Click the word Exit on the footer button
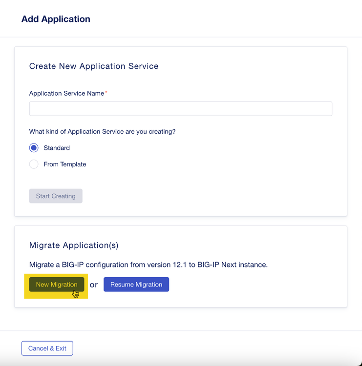The width and height of the screenshot is (362, 366). coord(61,348)
